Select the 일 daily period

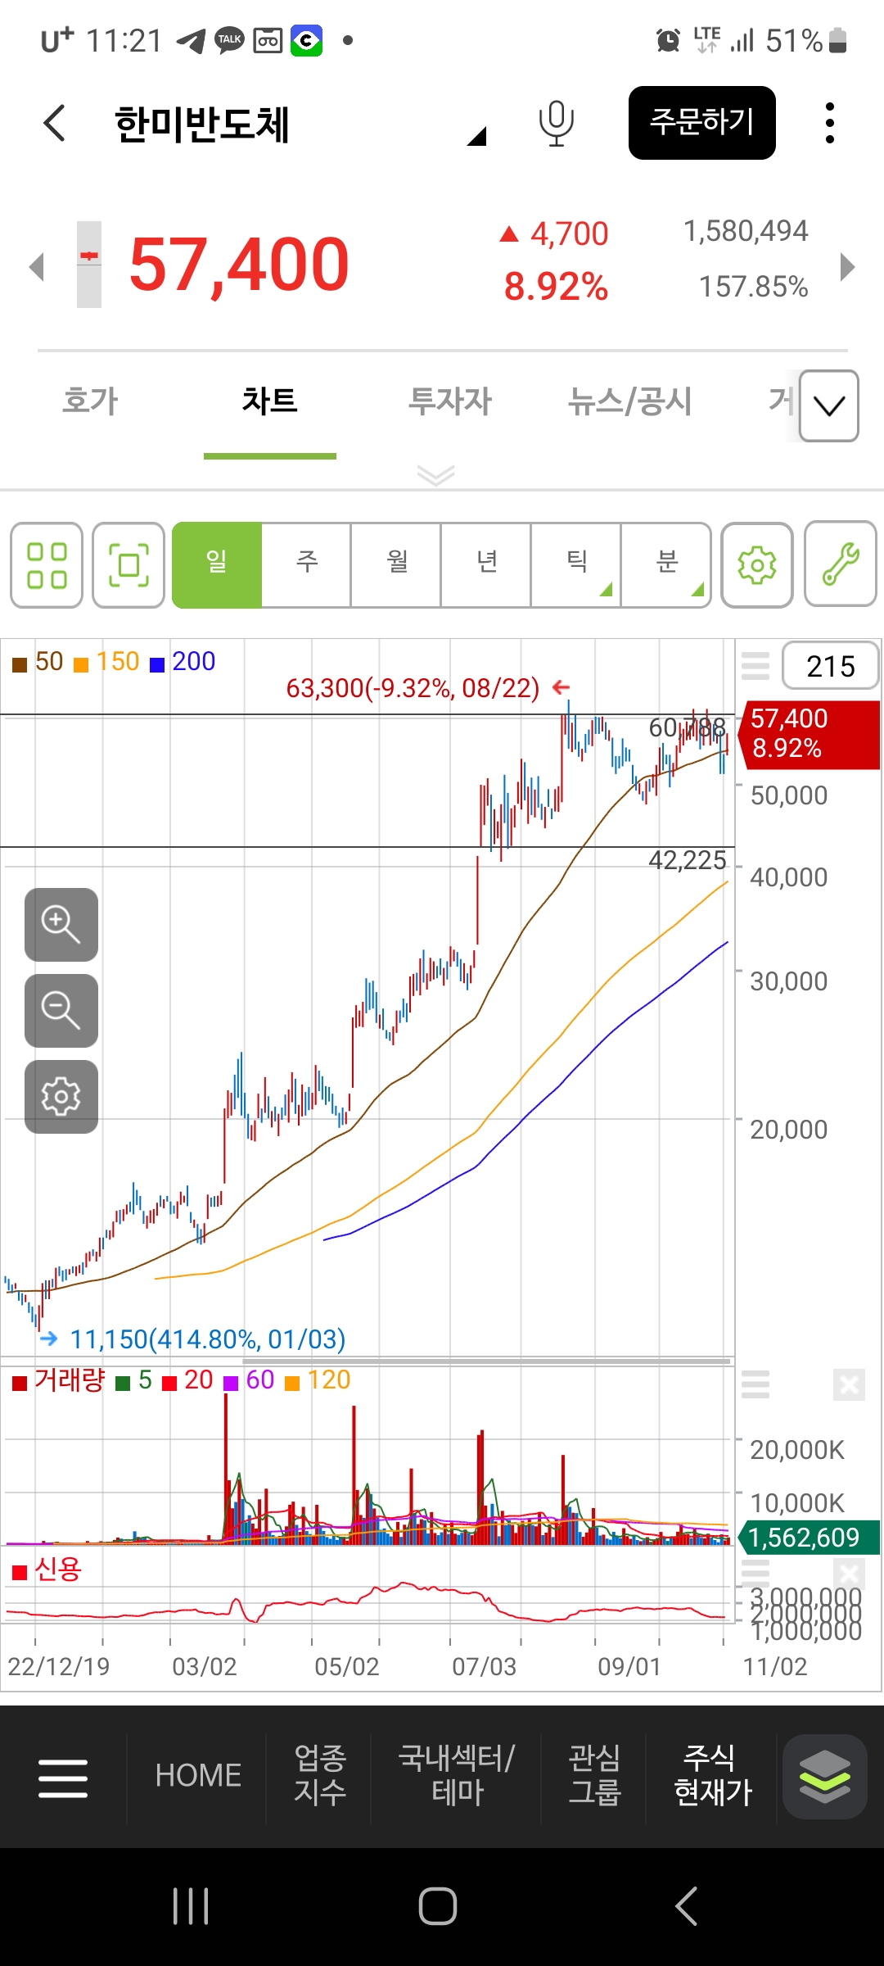(217, 565)
